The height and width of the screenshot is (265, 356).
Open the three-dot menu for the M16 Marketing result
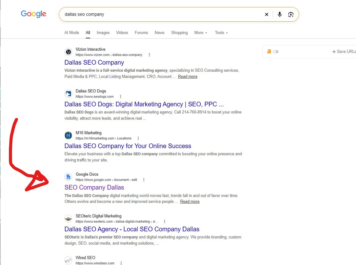pos(138,138)
